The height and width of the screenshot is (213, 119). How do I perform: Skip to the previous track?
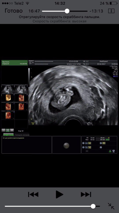point(33,194)
